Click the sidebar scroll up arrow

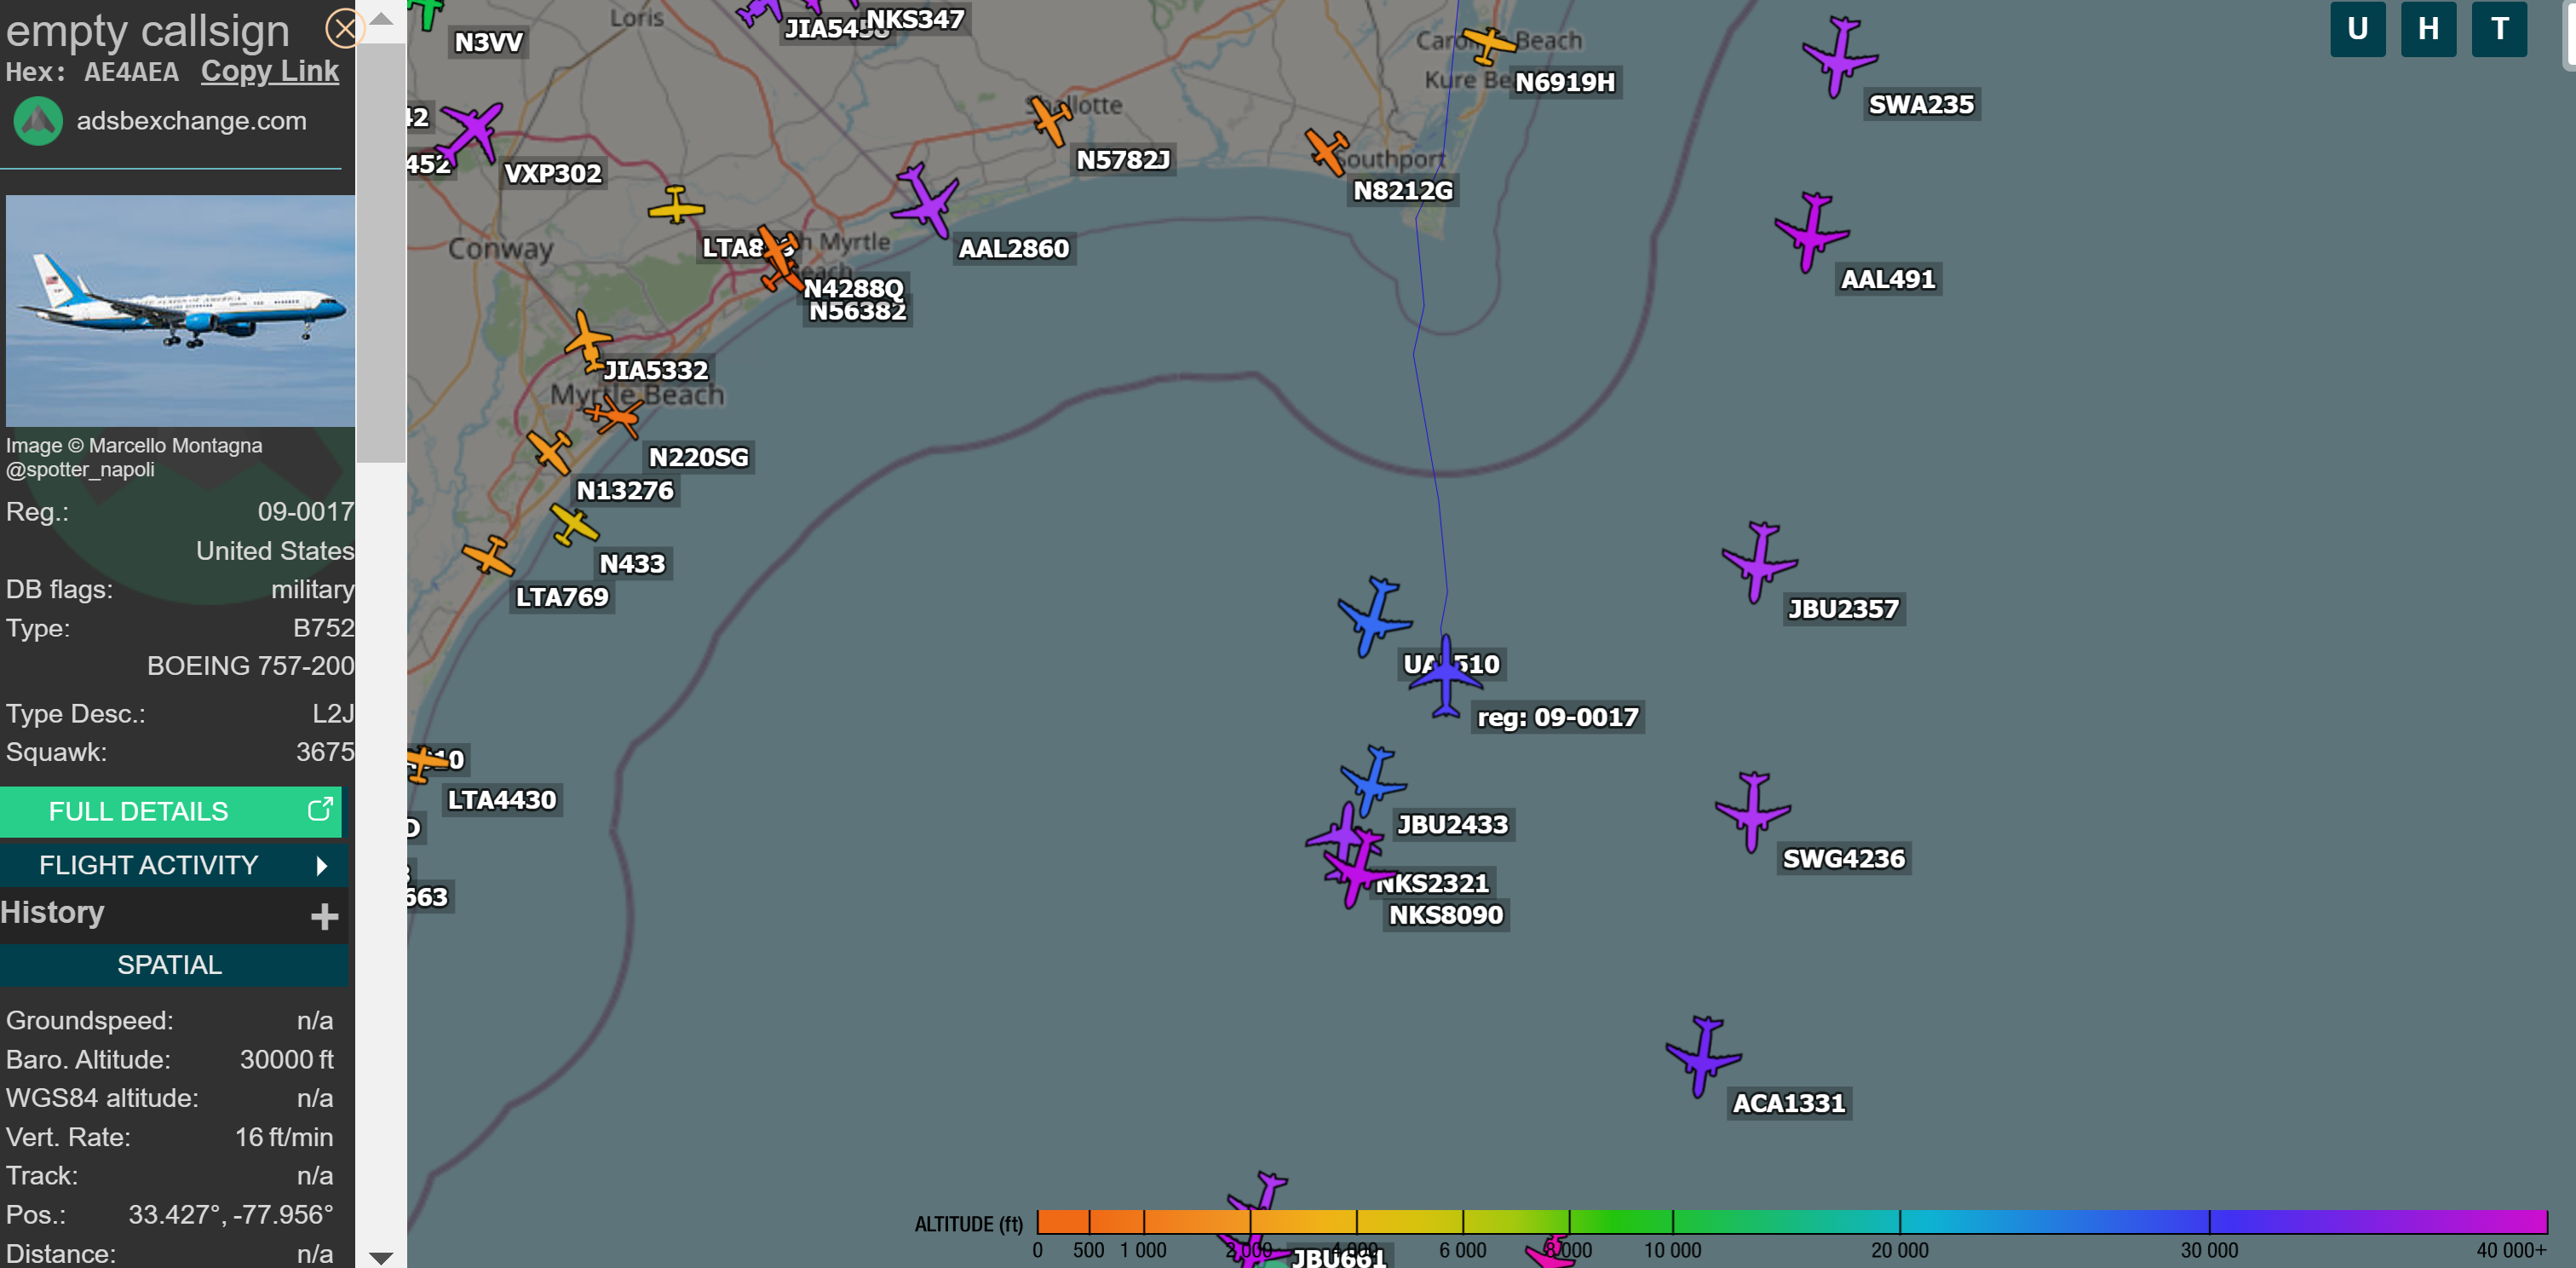point(381,18)
